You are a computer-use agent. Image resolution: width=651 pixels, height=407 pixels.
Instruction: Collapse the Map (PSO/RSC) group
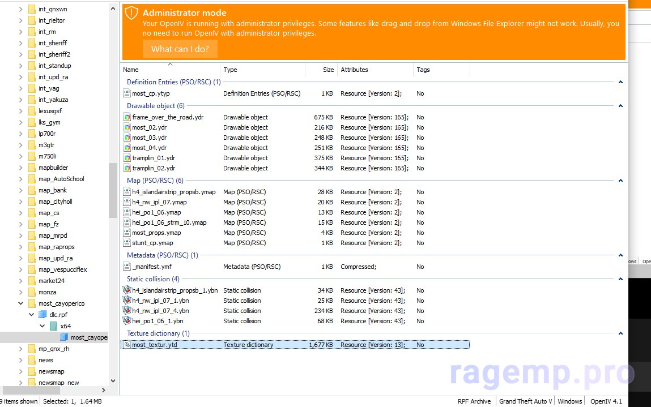coord(620,181)
